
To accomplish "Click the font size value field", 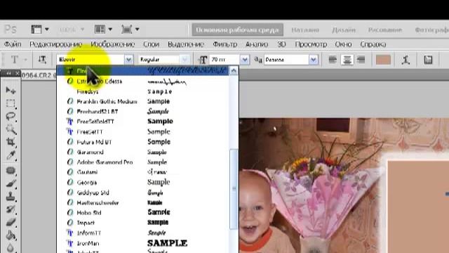I will click(224, 60).
